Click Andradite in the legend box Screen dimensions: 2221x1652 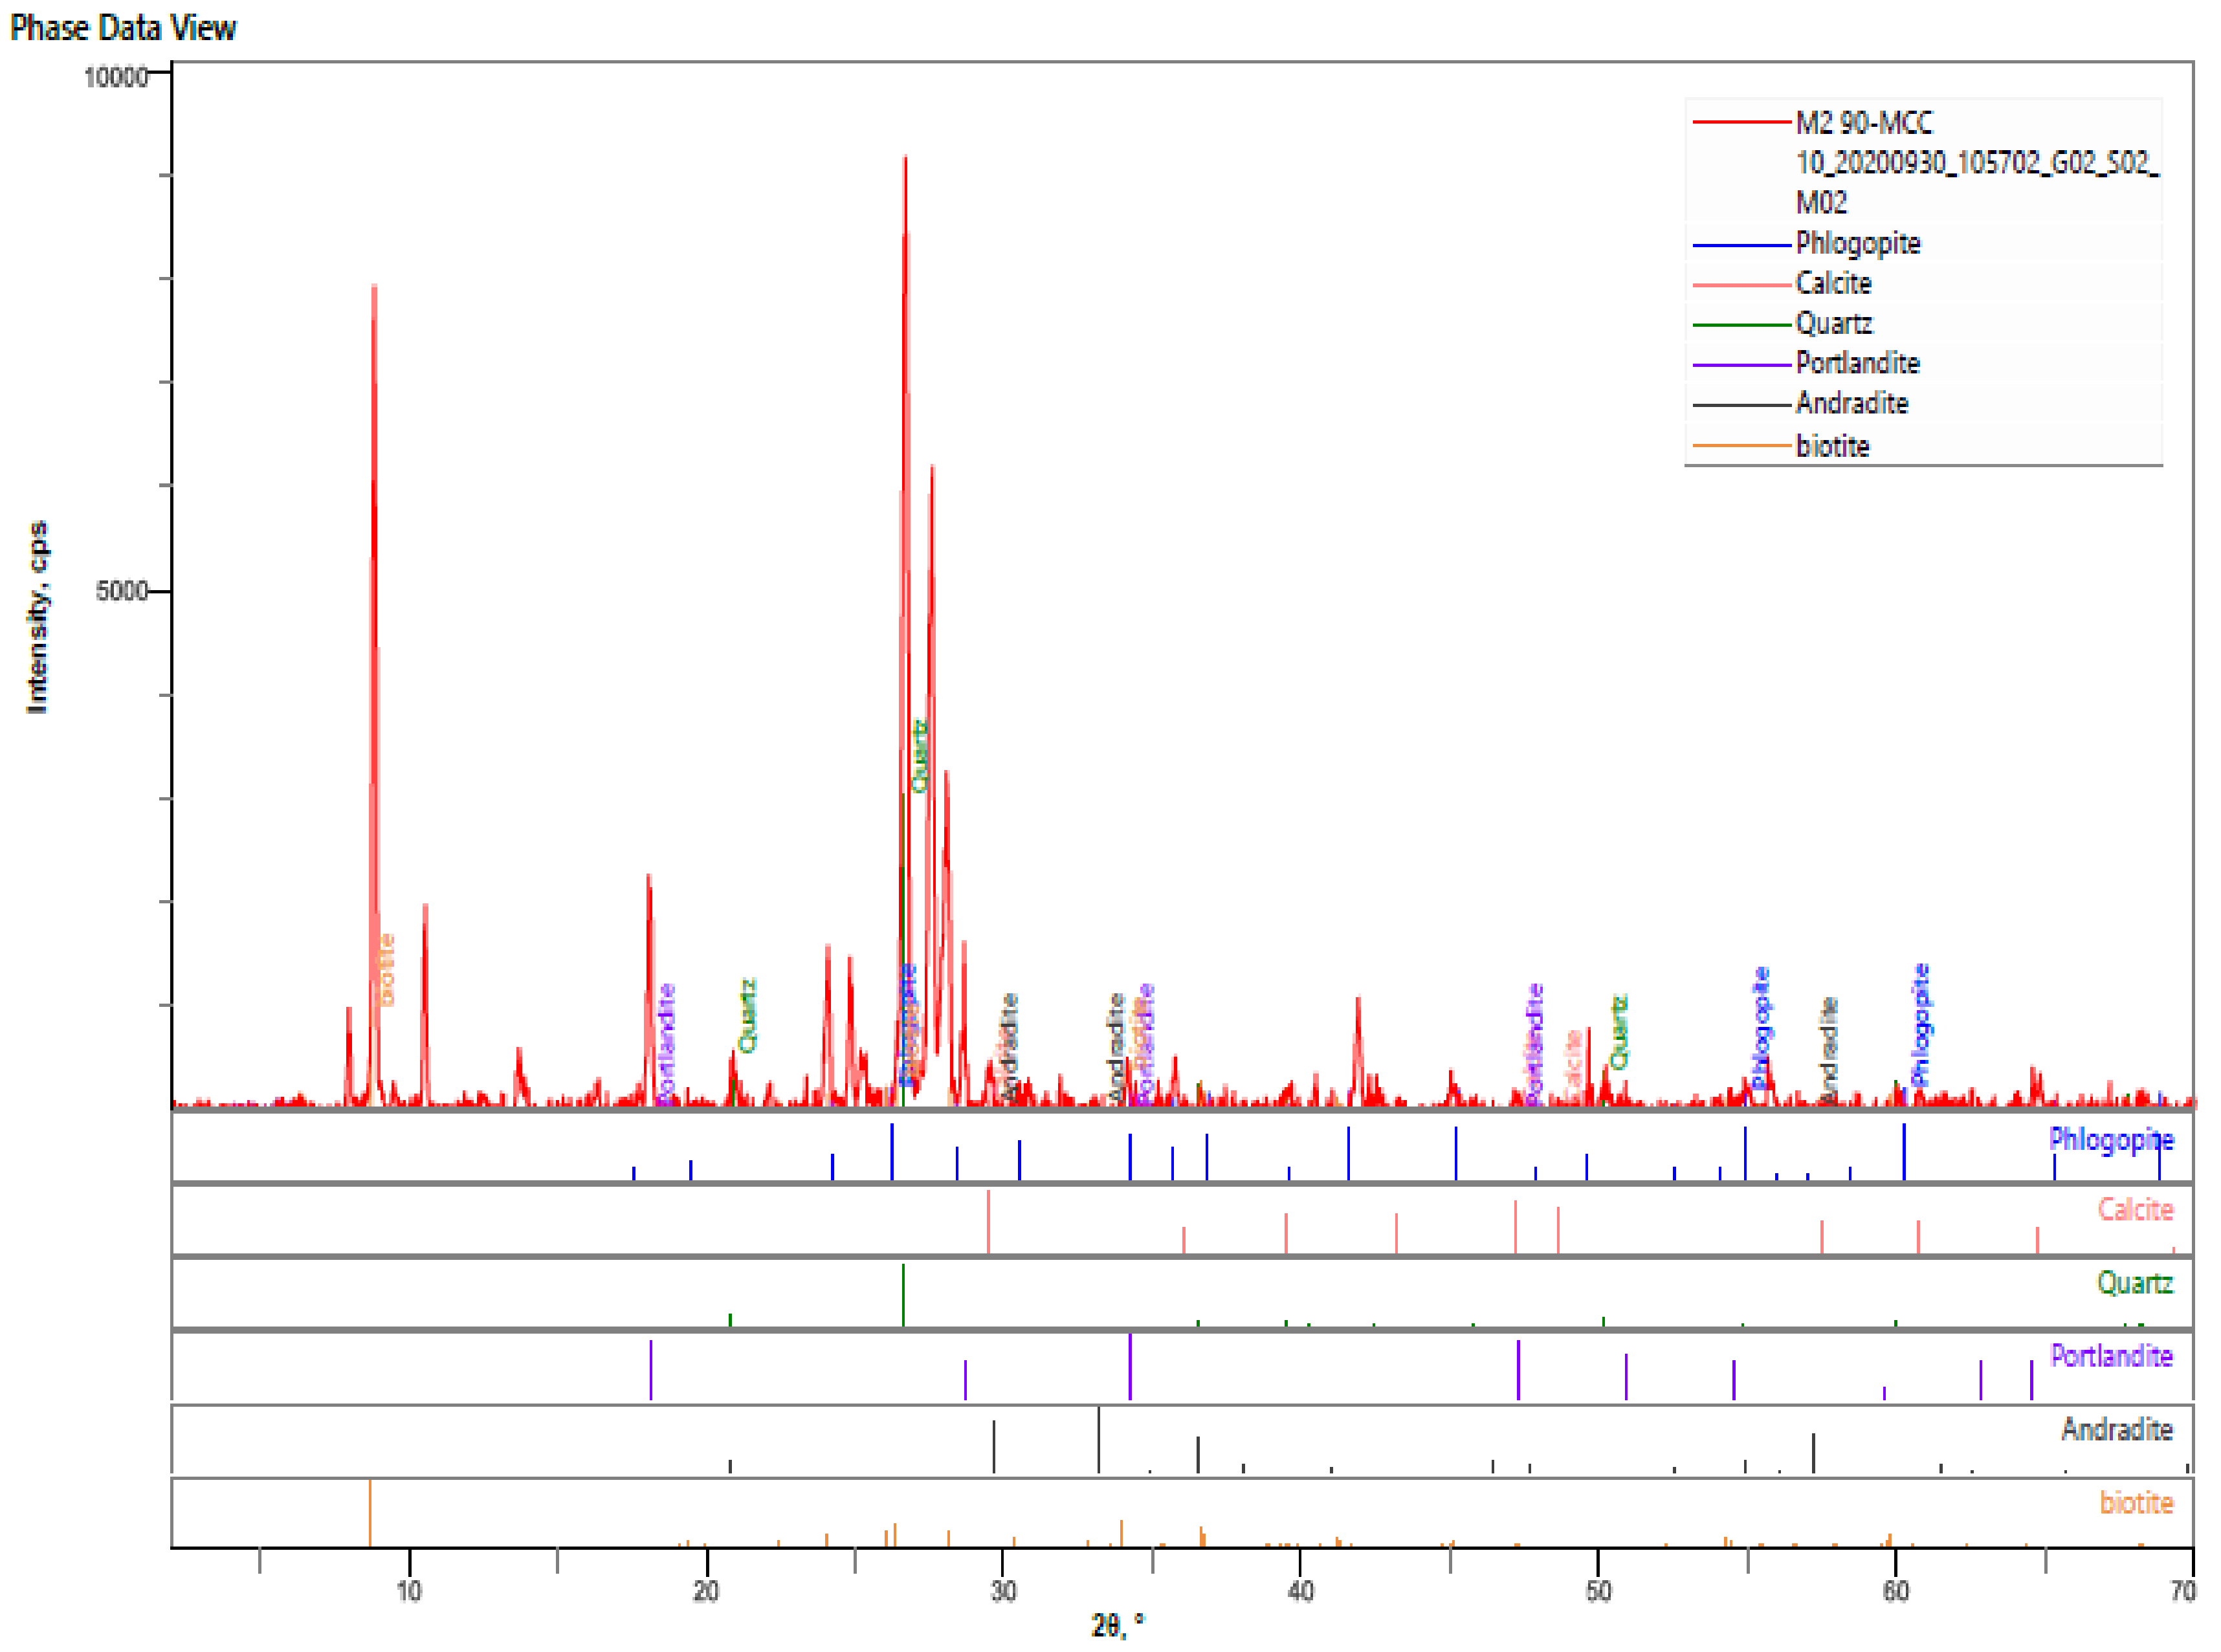pyautogui.click(x=1851, y=404)
